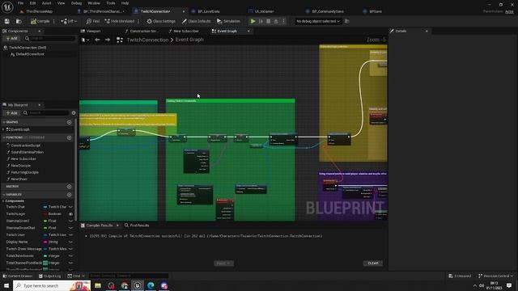Image resolution: width=518 pixels, height=291 pixels.
Task: Open the Output Log
Action: coord(49,276)
